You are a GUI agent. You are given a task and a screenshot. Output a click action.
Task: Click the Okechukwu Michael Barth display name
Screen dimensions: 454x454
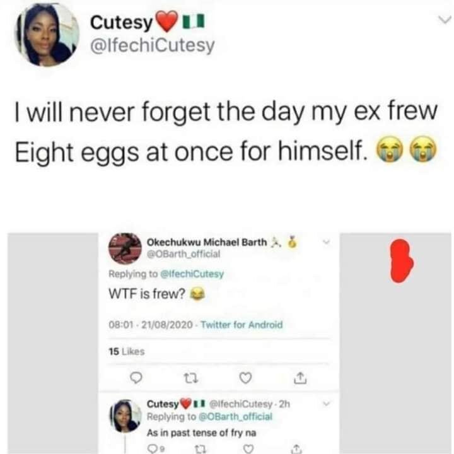point(206,242)
